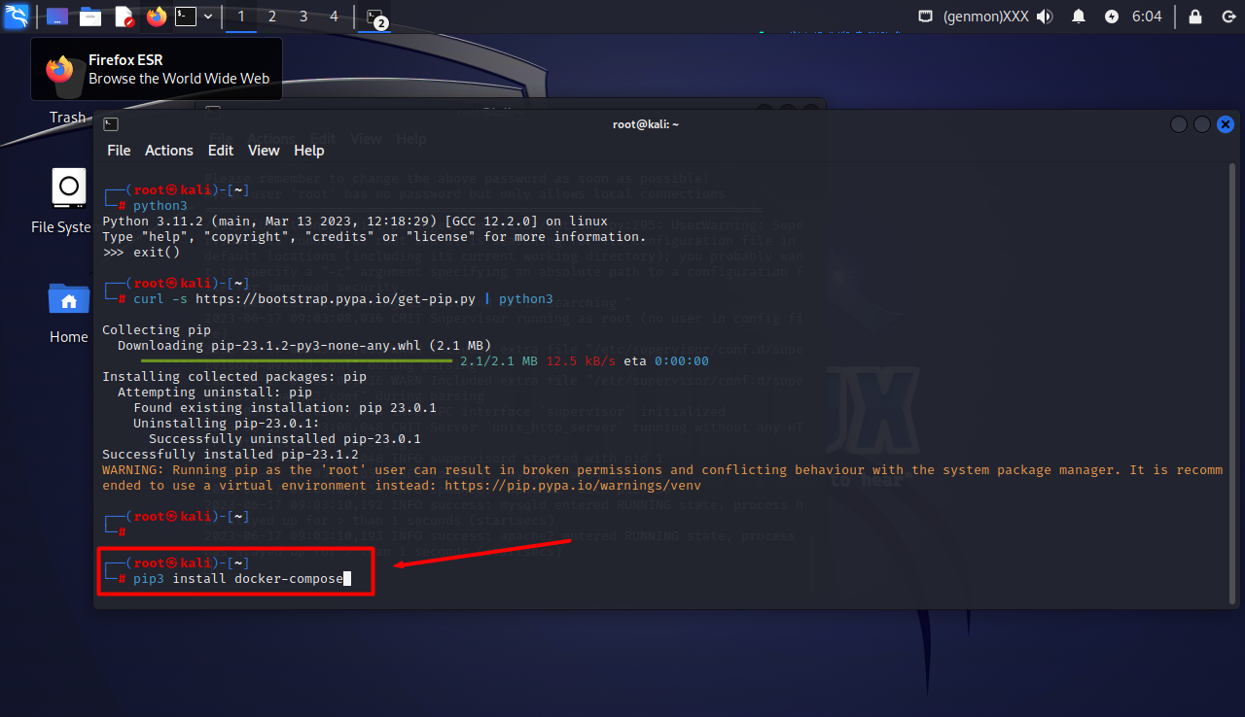Click the grouped terminal windows taskbar button
This screenshot has width=1245, height=717.
pyautogui.click(x=376, y=17)
